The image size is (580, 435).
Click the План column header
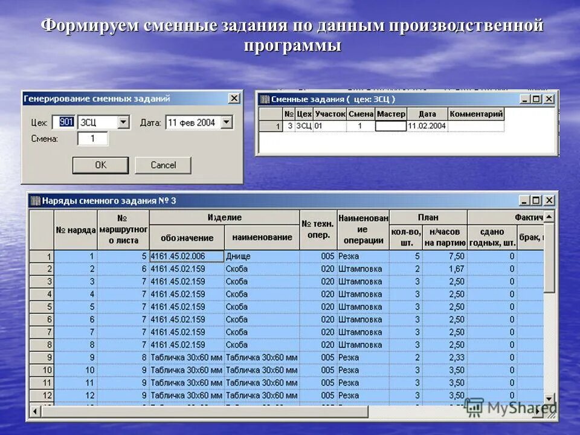pyautogui.click(x=428, y=216)
